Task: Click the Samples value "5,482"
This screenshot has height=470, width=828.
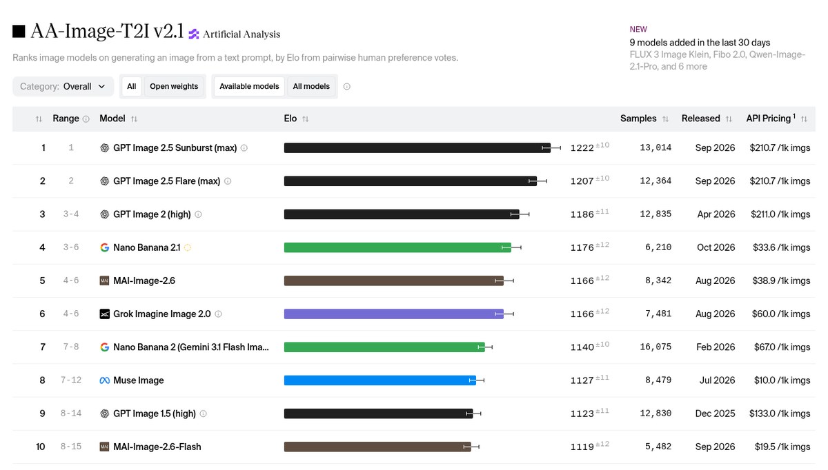Action: (658, 447)
